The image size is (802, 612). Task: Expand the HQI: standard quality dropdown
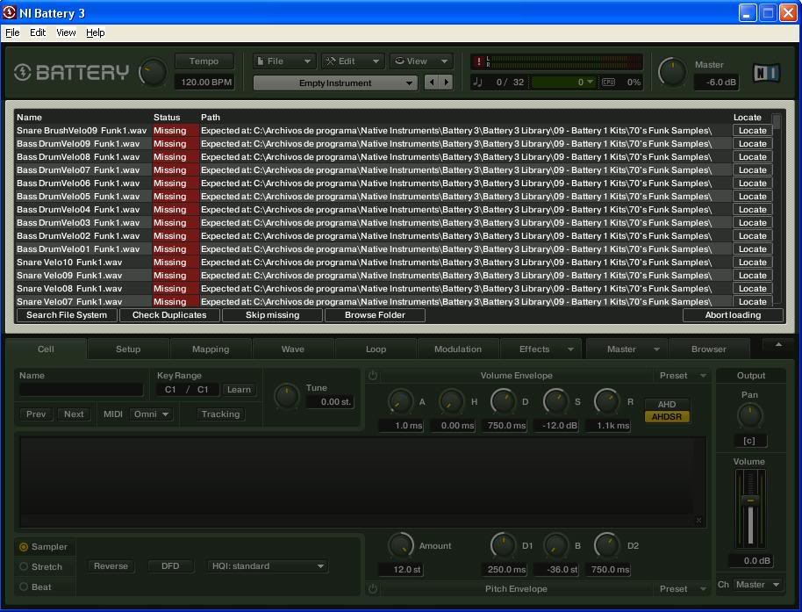click(x=268, y=566)
